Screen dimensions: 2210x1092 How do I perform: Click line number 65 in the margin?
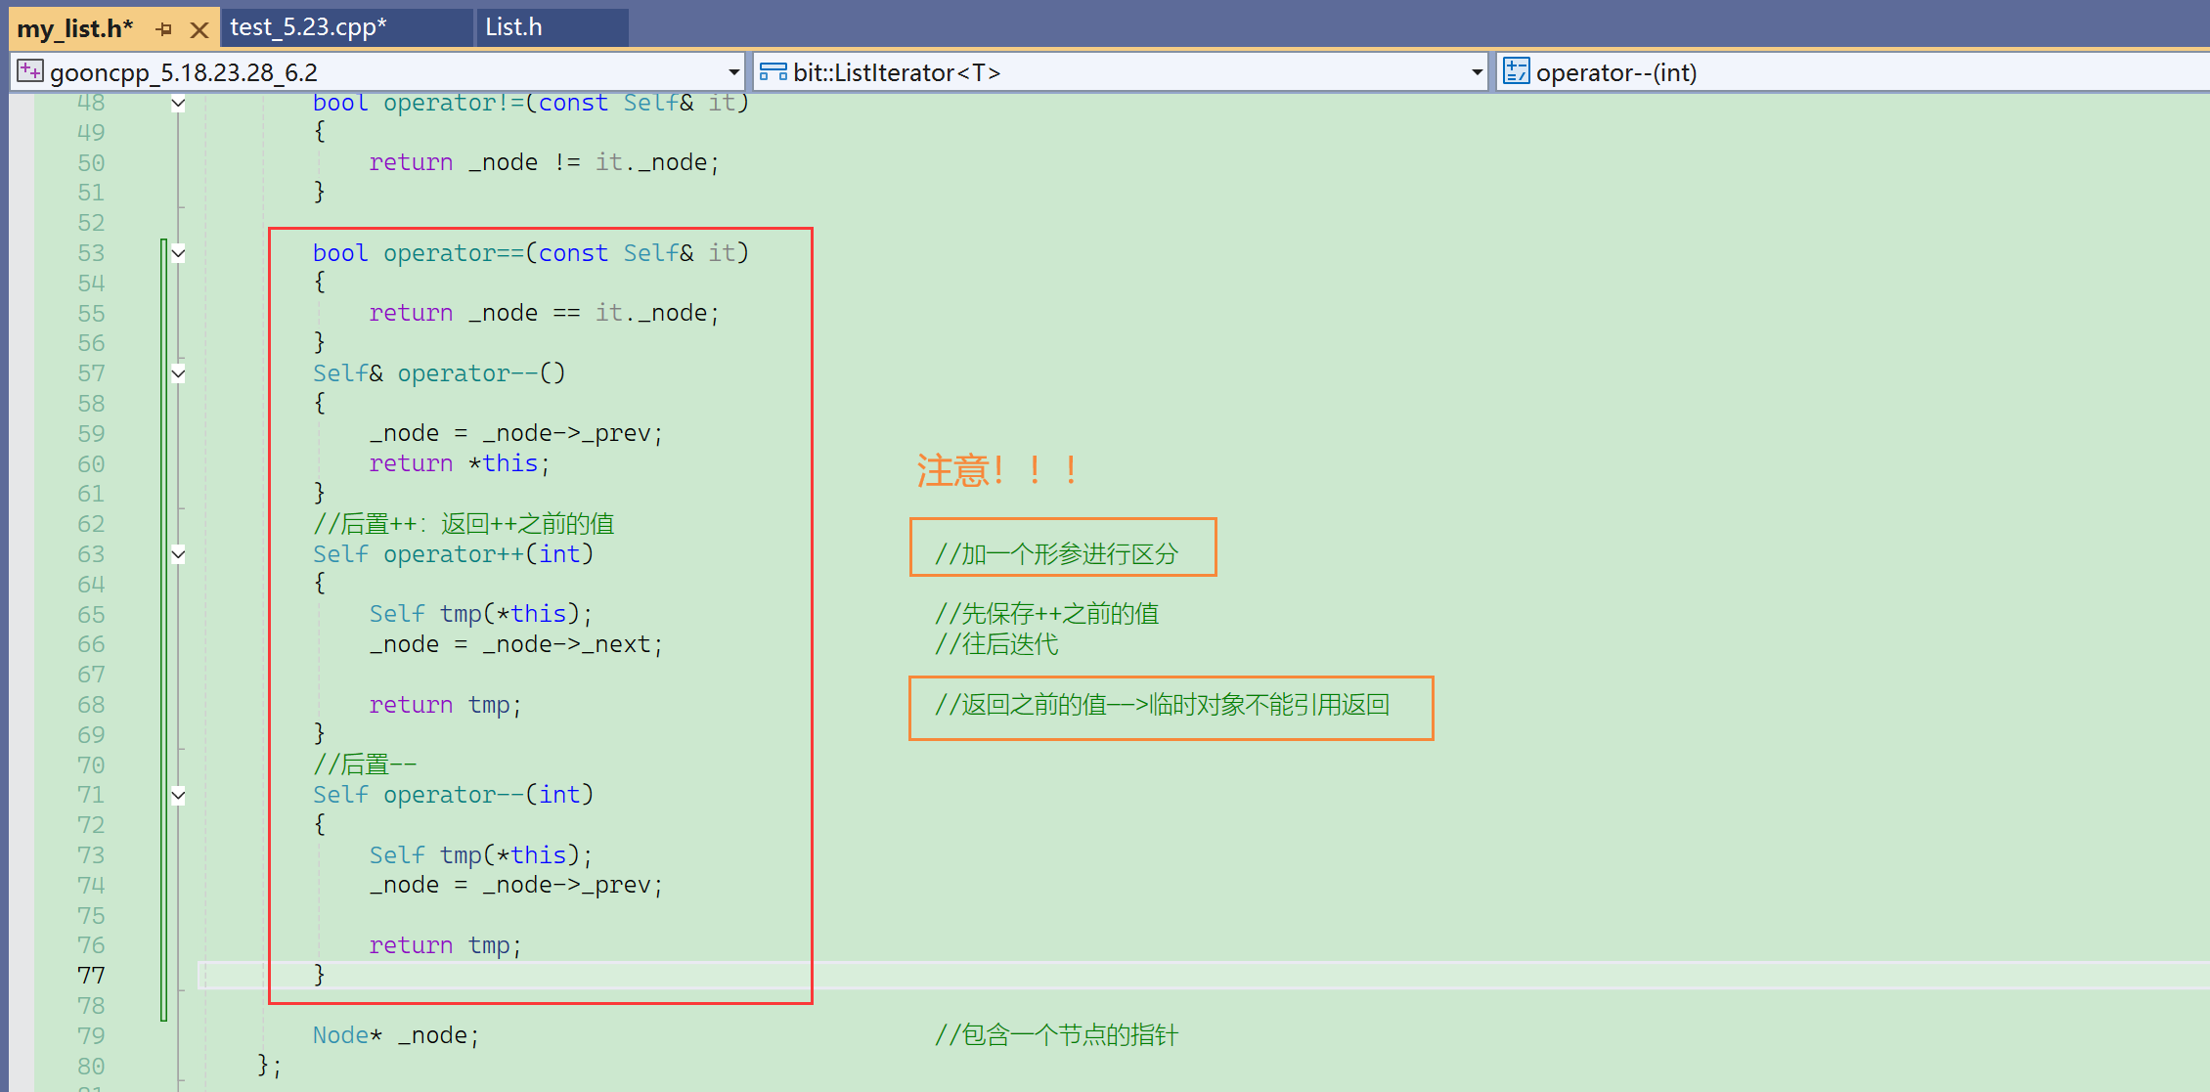point(91,615)
